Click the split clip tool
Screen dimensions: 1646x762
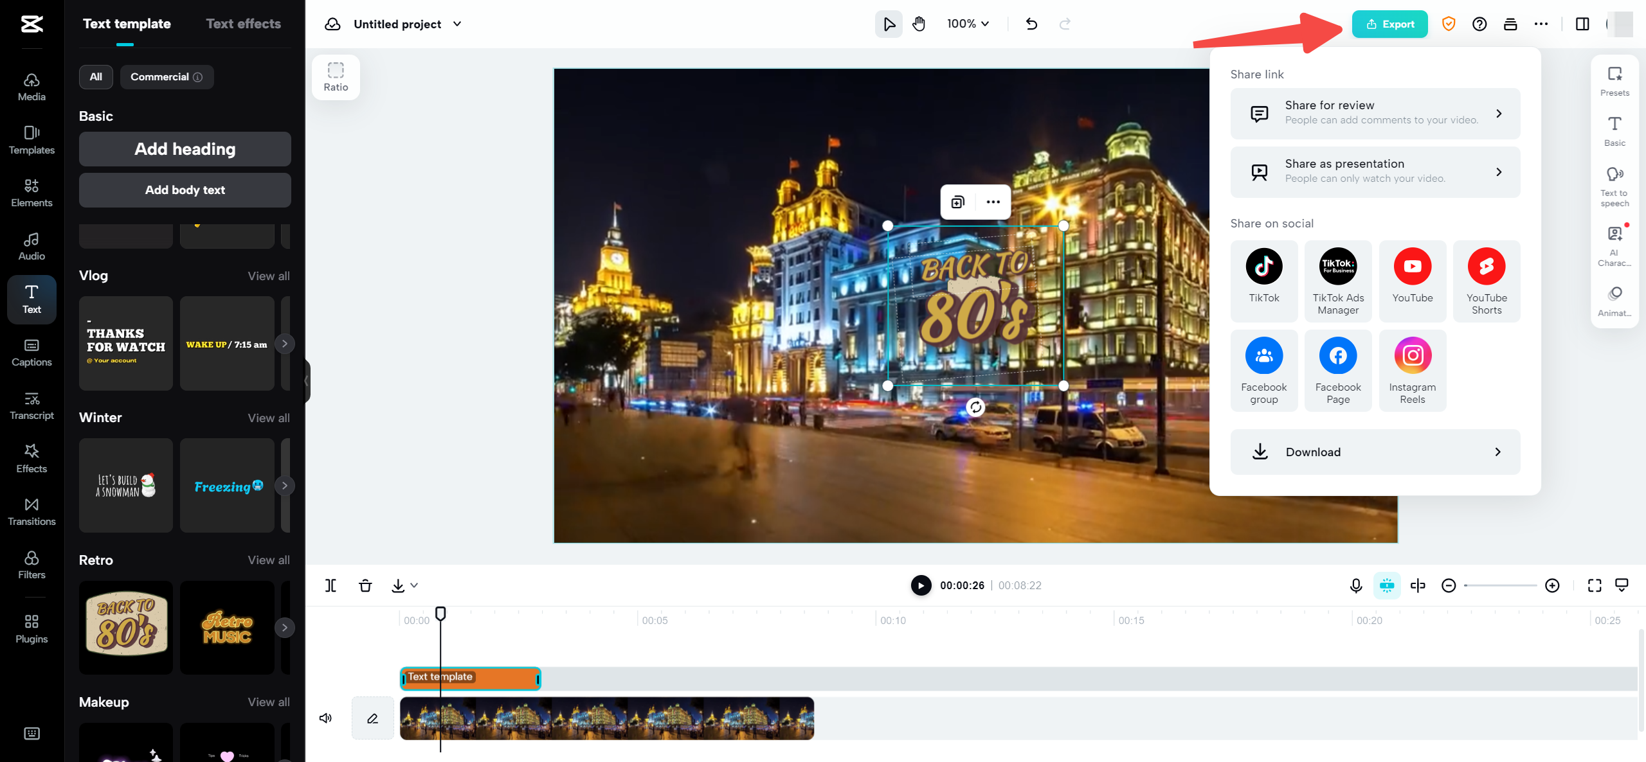[x=330, y=585]
